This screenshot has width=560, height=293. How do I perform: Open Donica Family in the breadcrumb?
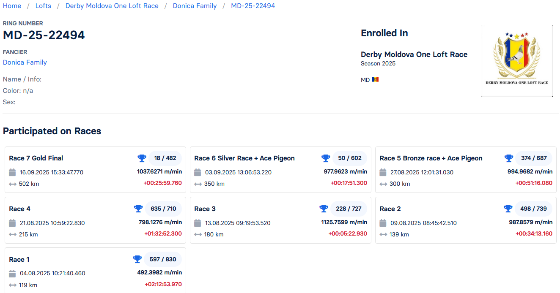click(195, 6)
